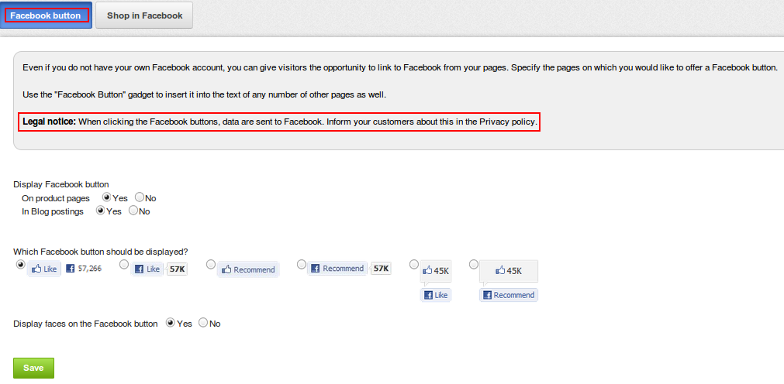Select No for On product pages
Screen dimensions: 784x384
coord(140,197)
